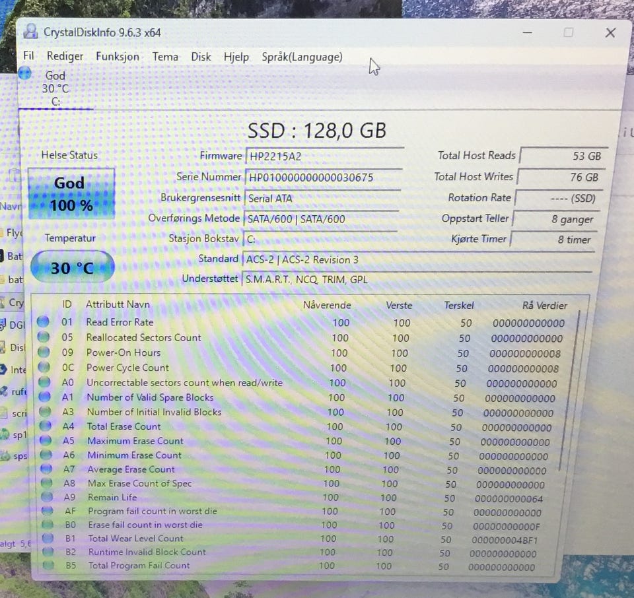The image size is (634, 598).
Task: Open the Tema menu
Action: coord(165,57)
